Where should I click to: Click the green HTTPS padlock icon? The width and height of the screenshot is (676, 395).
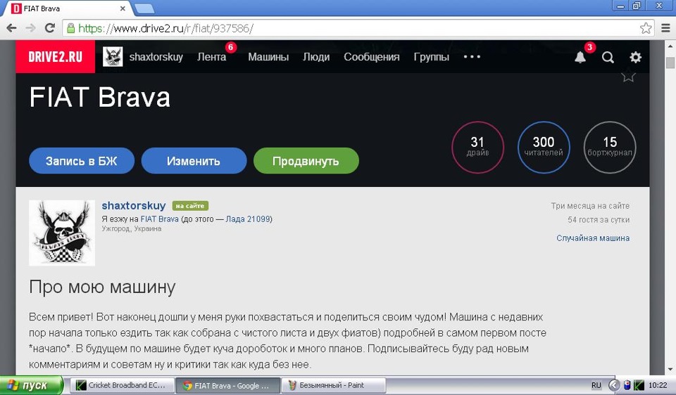(x=70, y=28)
